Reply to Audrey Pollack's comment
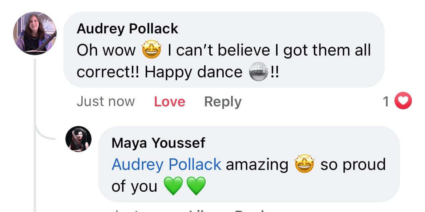This screenshot has height=212, width=425. click(x=223, y=102)
